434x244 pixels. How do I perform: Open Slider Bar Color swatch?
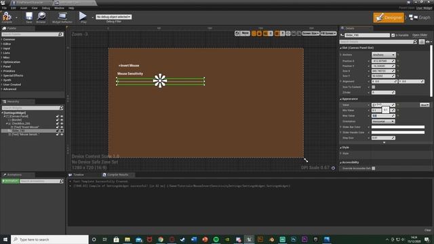coord(398,127)
